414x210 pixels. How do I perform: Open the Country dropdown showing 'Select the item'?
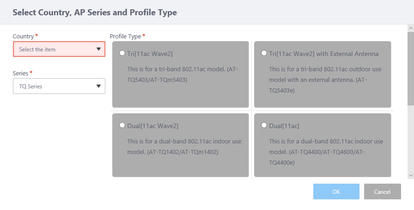(53, 49)
